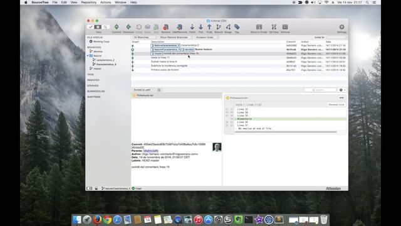Screen dimensions: 401x226
Task: Open the File menu
Action: pos(55,3)
